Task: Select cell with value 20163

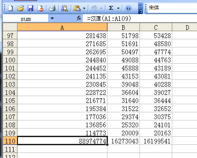Action: pos(156,133)
